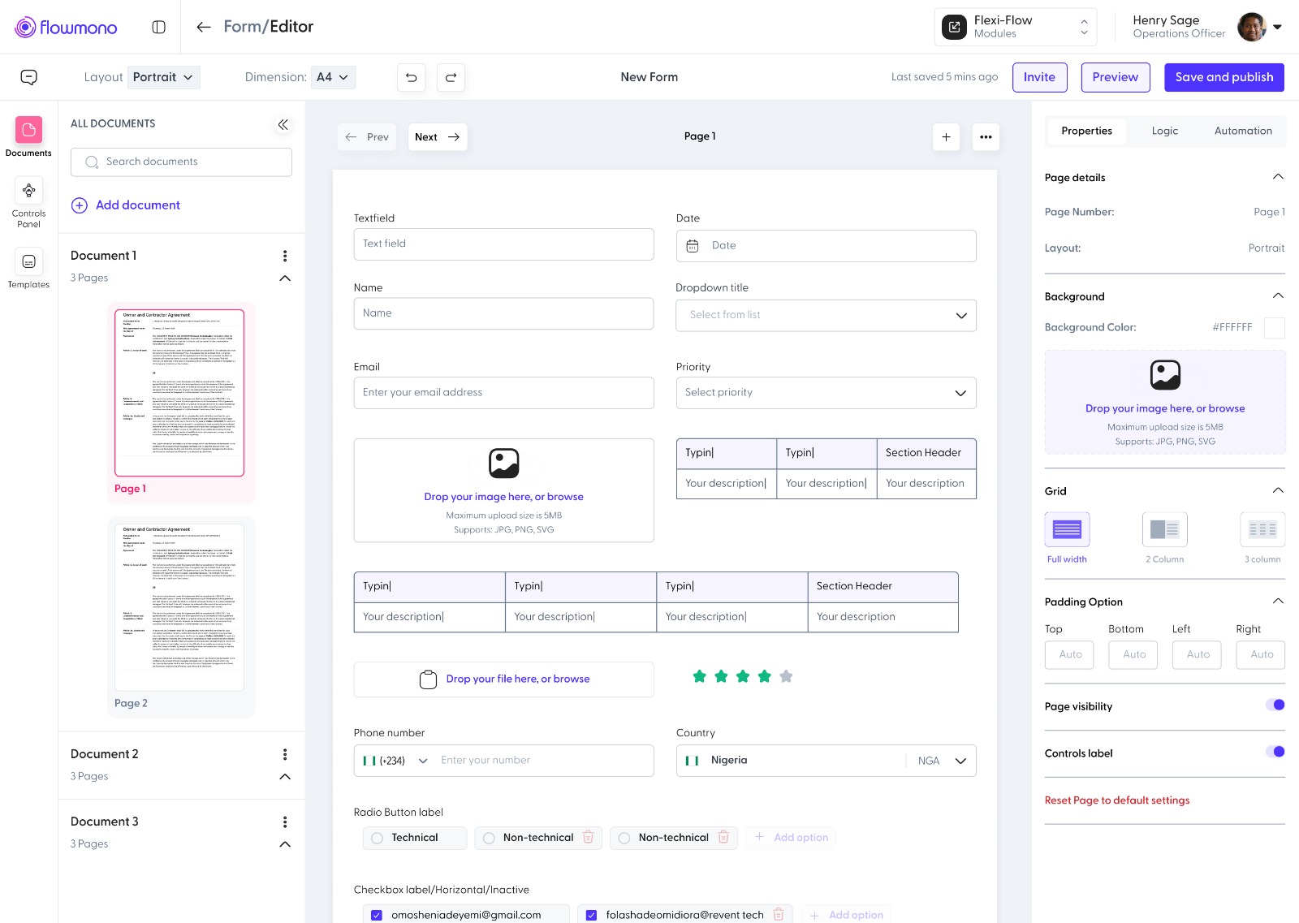Click the redo icon
This screenshot has width=1299, height=923.
click(x=451, y=77)
